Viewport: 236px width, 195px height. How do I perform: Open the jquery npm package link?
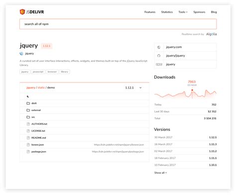171,64
